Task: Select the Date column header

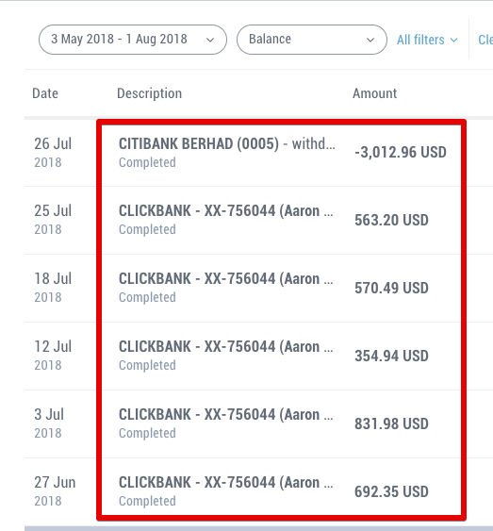Action: pyautogui.click(x=45, y=93)
